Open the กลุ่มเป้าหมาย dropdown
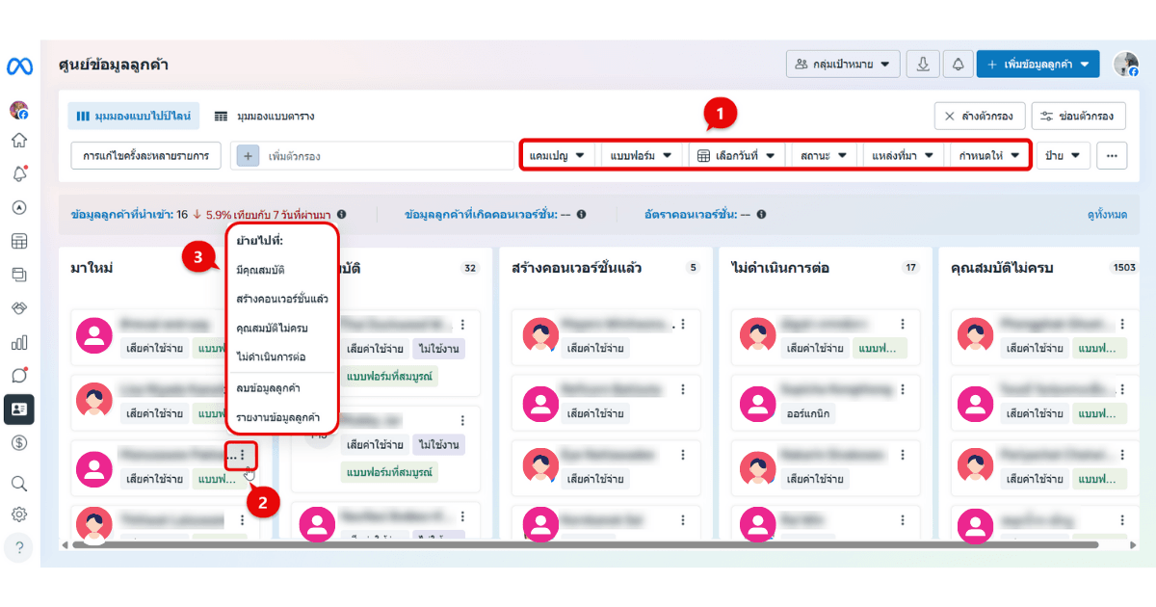 (x=843, y=64)
